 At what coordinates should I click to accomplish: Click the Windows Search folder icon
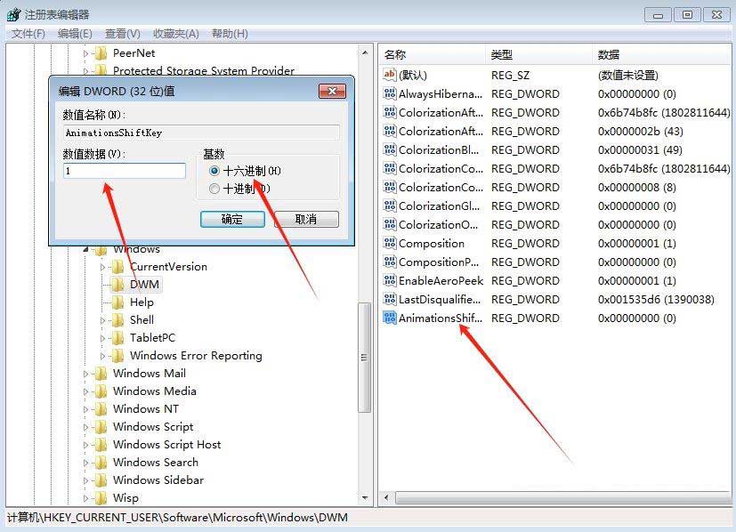[103, 463]
